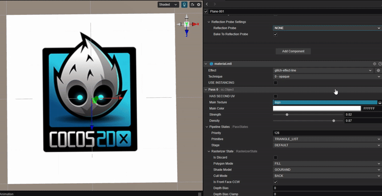Uncheck Is Front Face CCW

coord(276,182)
